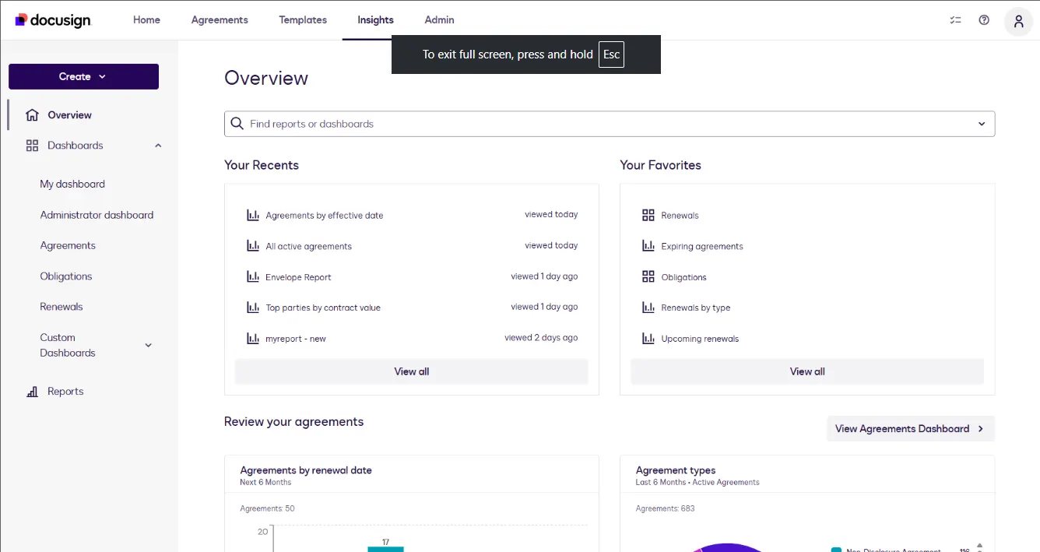Open the account profile avatar icon
Image resolution: width=1040 pixels, height=552 pixels.
point(1018,21)
